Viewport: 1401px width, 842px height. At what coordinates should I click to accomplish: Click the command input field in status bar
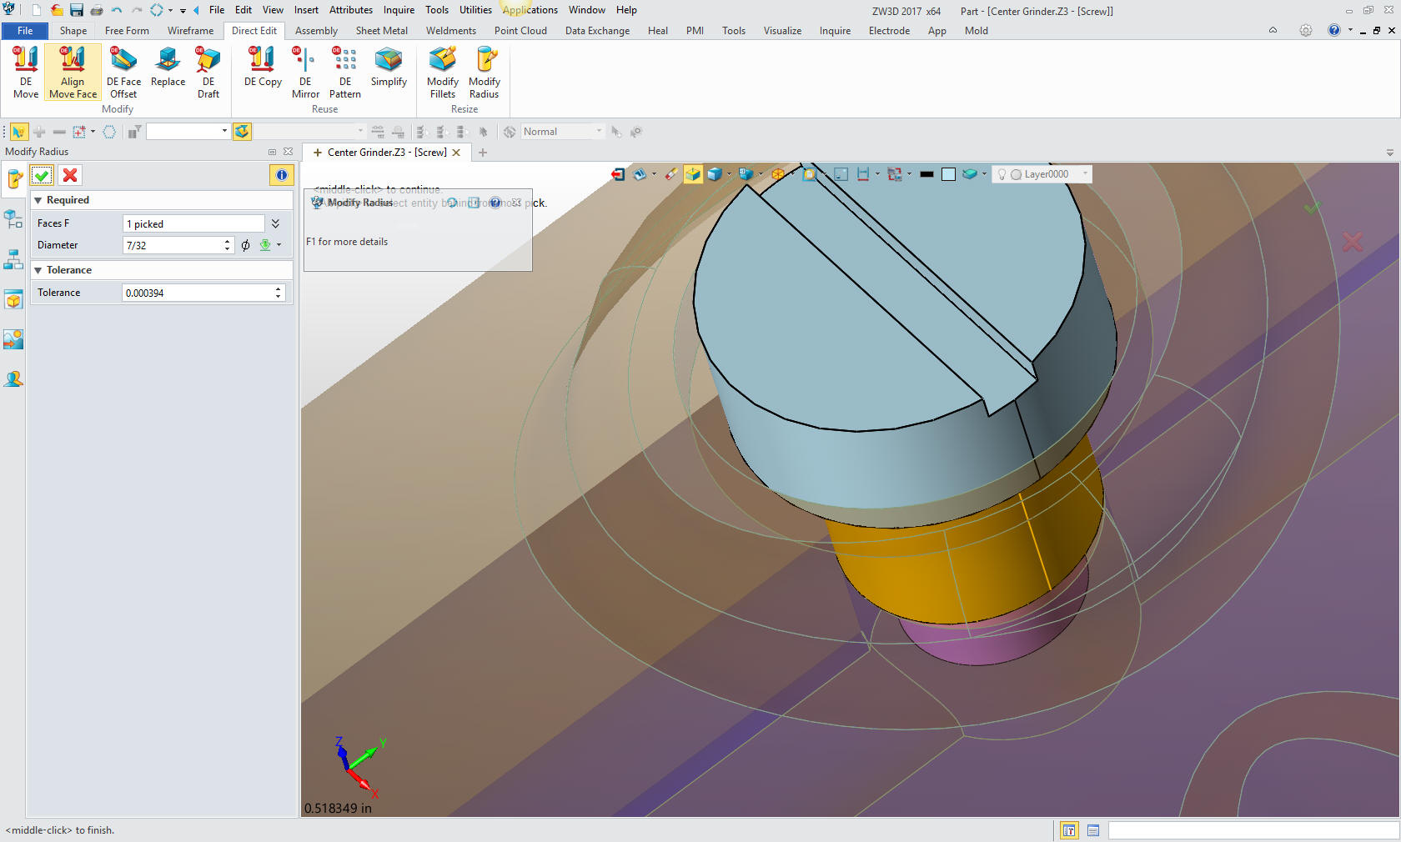[1253, 830]
